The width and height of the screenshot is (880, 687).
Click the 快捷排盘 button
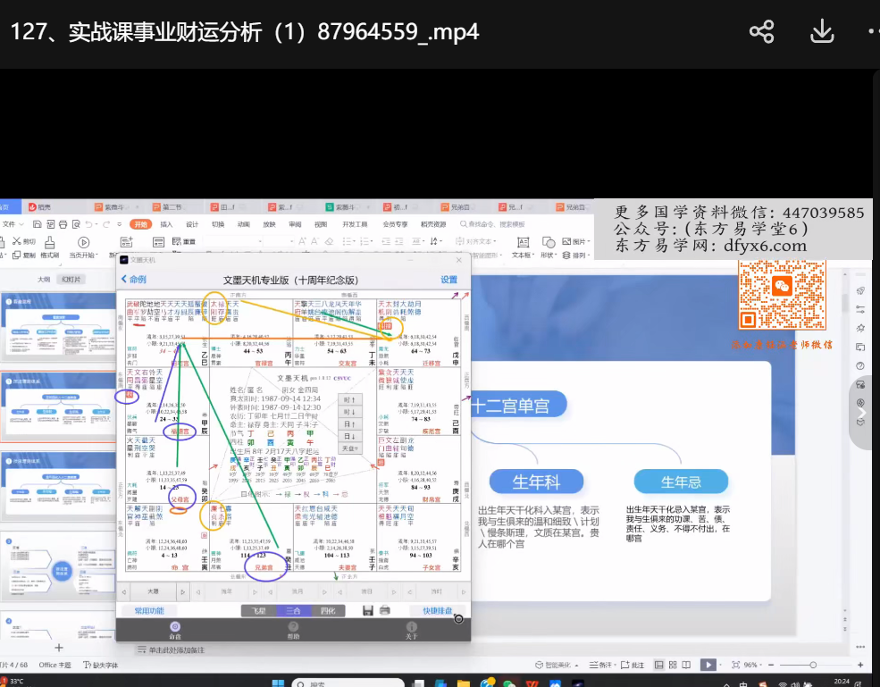pyautogui.click(x=437, y=611)
